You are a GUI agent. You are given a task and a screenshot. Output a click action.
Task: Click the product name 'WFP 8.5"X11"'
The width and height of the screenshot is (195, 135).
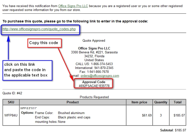tap(29, 108)
